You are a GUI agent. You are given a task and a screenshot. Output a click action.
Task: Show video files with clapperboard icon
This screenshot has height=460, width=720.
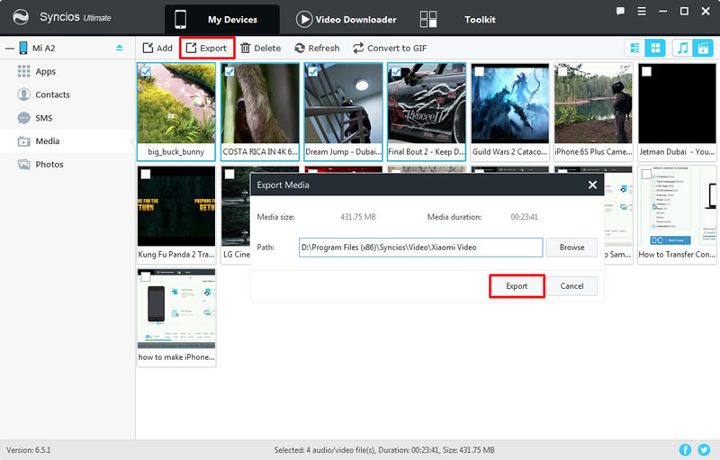click(x=703, y=48)
